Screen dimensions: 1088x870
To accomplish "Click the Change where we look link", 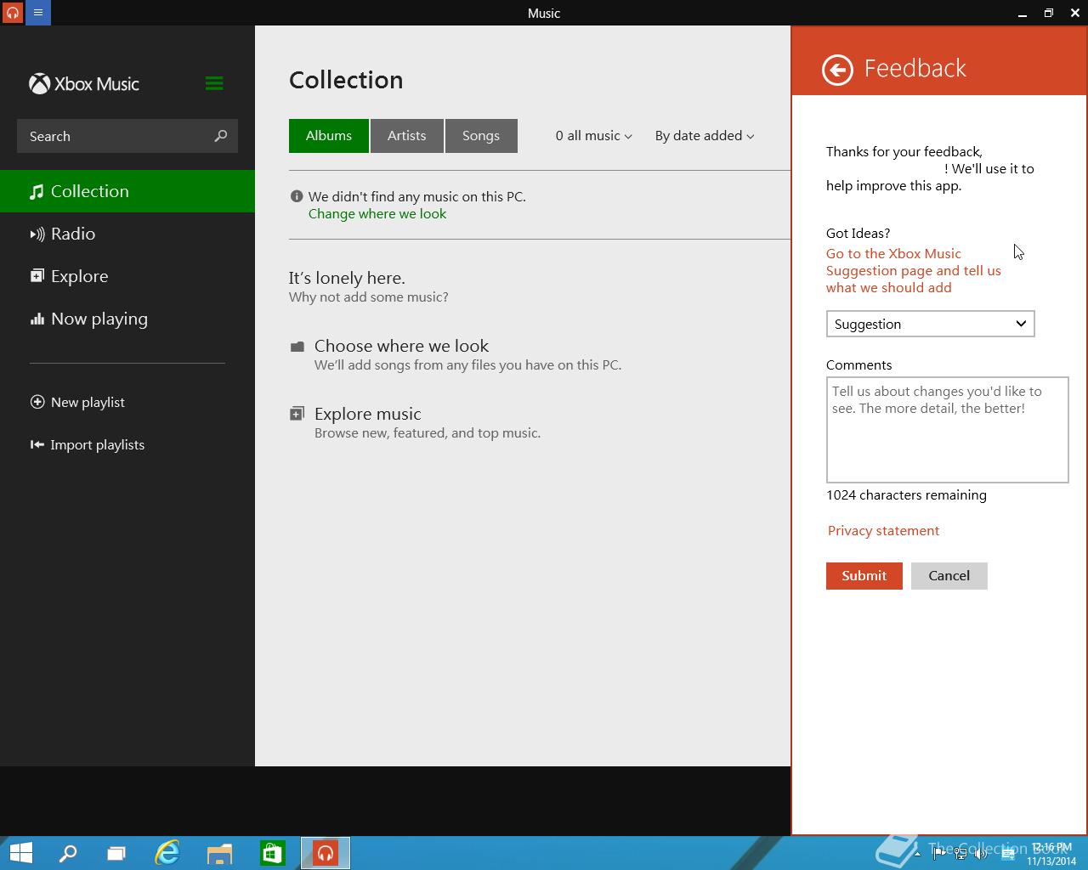I will point(377,213).
